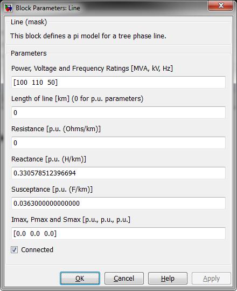The height and width of the screenshot is (291, 237).
Task: Click the greyed Apply button
Action: click(211, 278)
